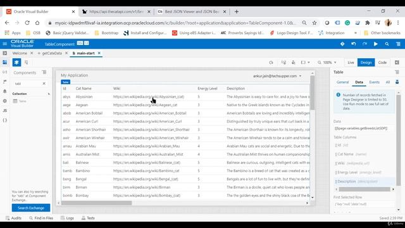Screen dimensions: 405x228
Task: Click the Git diamond icon in header
Action: point(342,44)
